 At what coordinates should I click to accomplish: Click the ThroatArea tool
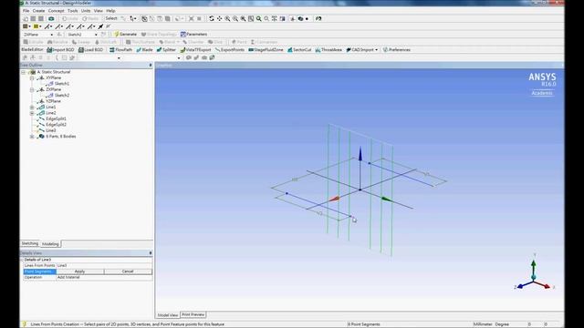[x=328, y=50]
